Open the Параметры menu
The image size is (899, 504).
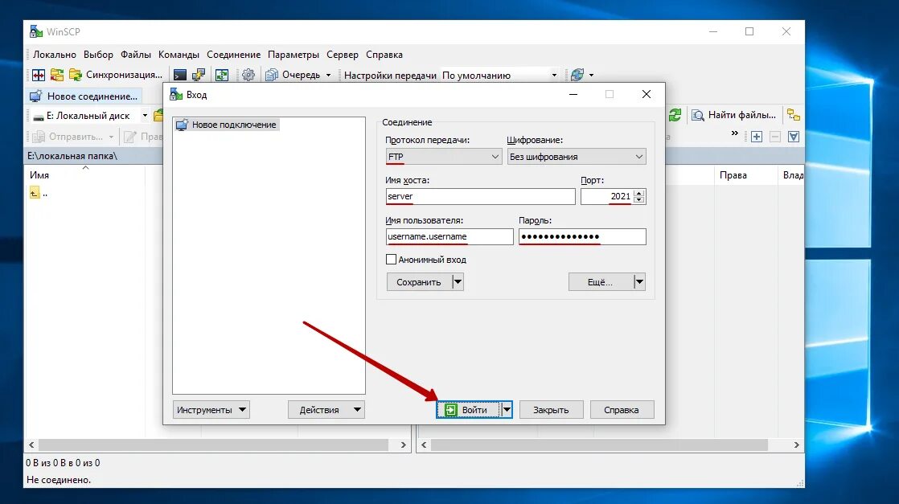[294, 55]
